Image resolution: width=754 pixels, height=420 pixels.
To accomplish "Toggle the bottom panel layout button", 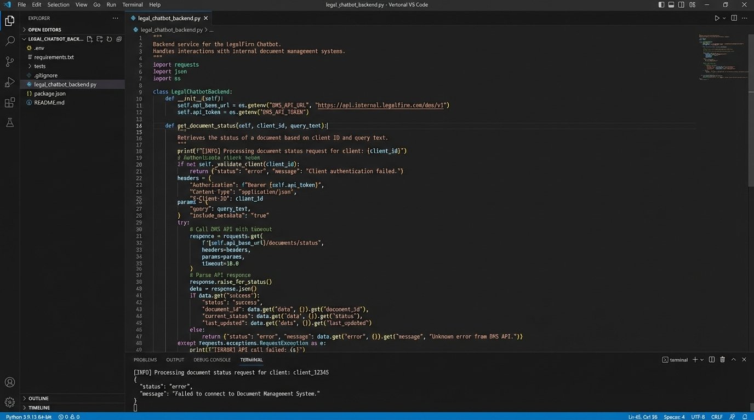I will click(671, 4).
